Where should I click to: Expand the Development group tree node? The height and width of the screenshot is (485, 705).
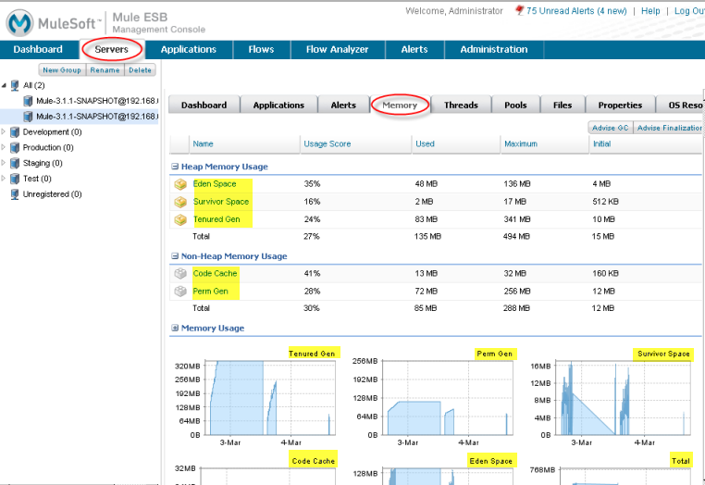pos(4,132)
